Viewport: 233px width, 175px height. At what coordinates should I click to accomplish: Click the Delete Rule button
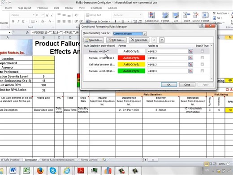(x=139, y=40)
